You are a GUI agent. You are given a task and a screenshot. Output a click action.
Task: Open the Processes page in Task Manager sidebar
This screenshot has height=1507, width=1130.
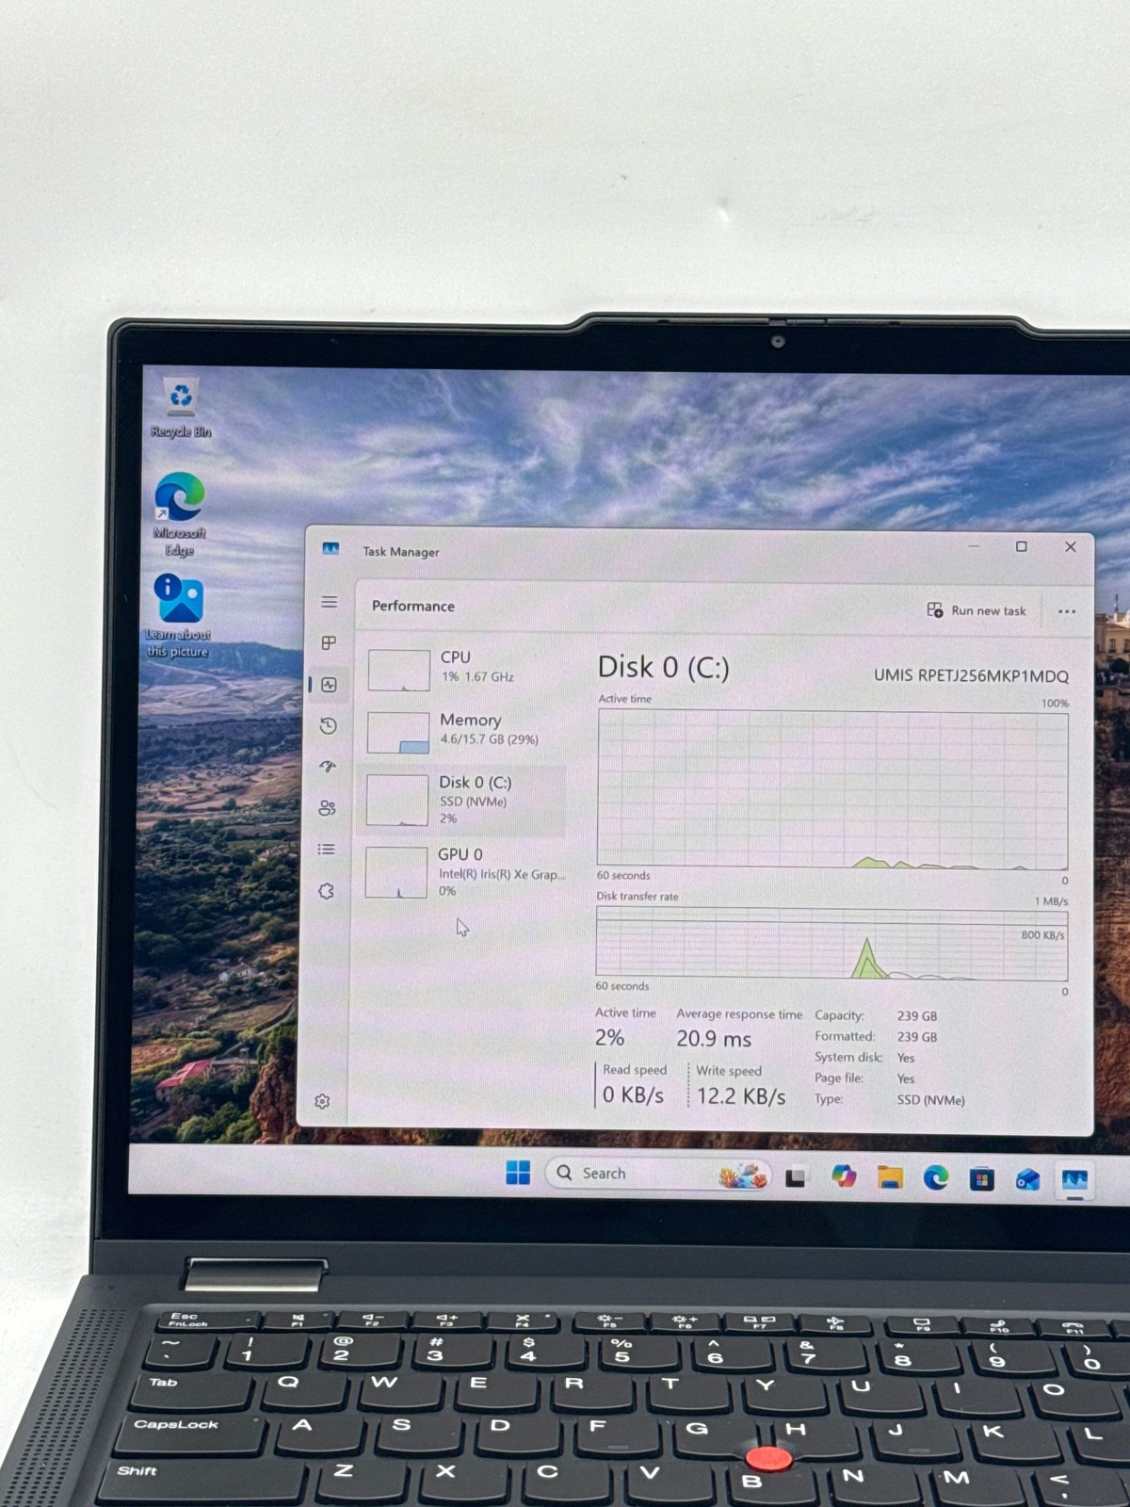pos(329,642)
